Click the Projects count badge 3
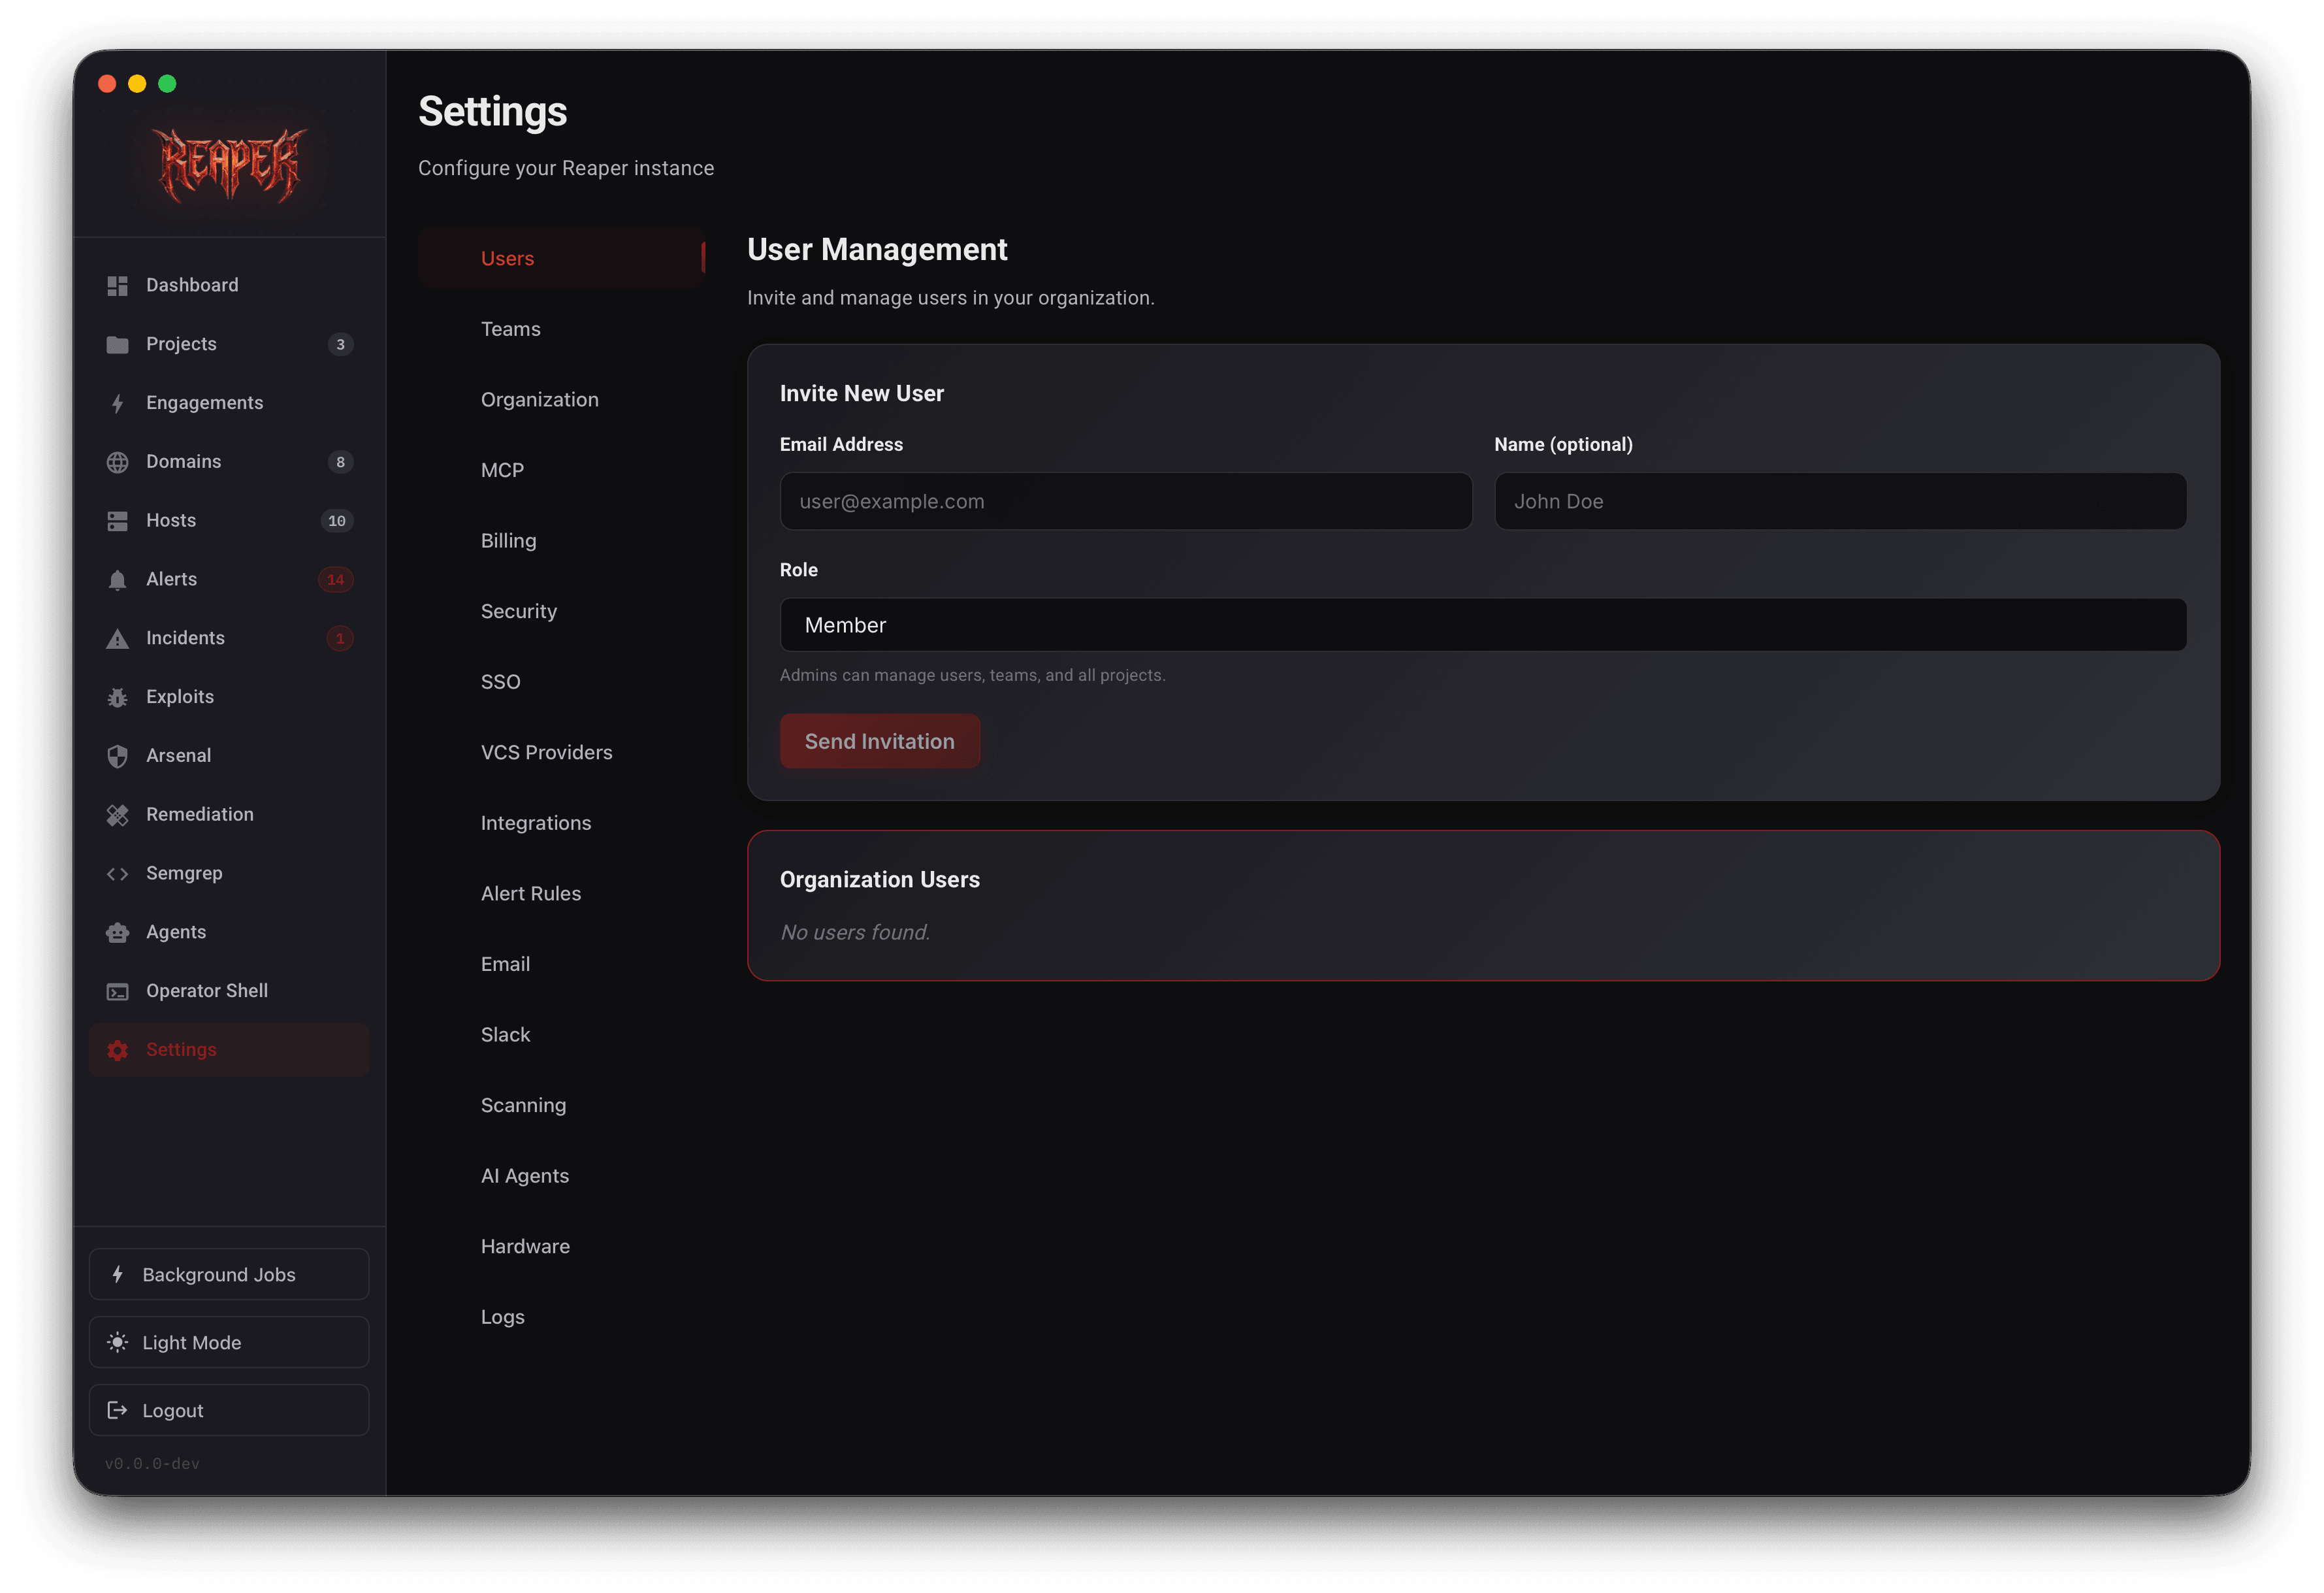2324x1593 pixels. [340, 344]
